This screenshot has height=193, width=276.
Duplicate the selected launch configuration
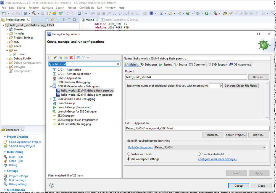click(x=66, y=57)
